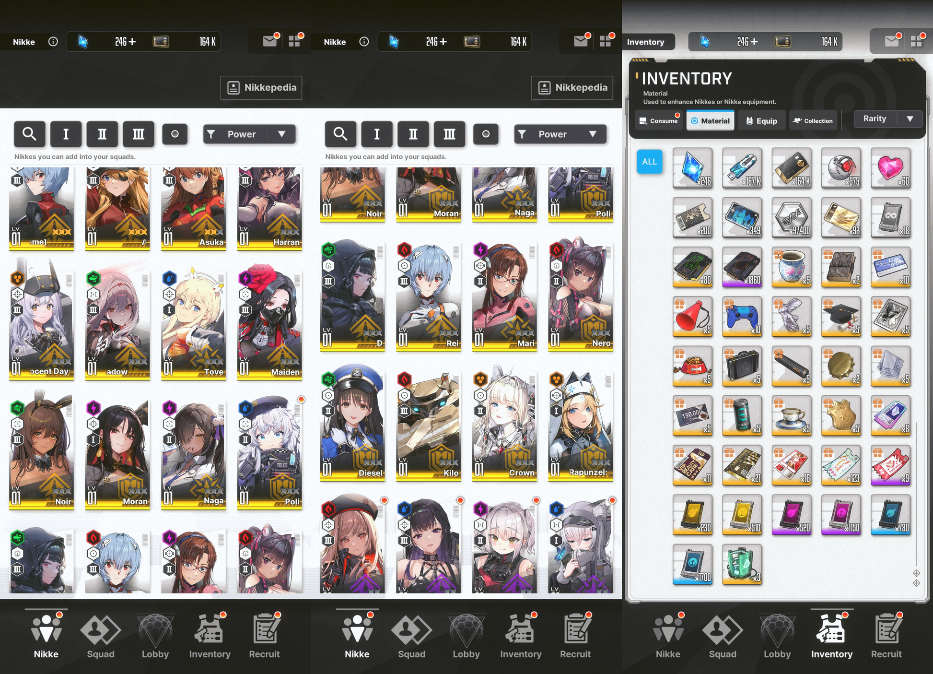Open the Tove character card
This screenshot has width=933, height=674.
[193, 325]
